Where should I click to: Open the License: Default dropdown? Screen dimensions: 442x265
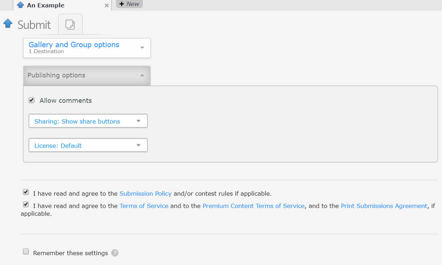tap(88, 145)
